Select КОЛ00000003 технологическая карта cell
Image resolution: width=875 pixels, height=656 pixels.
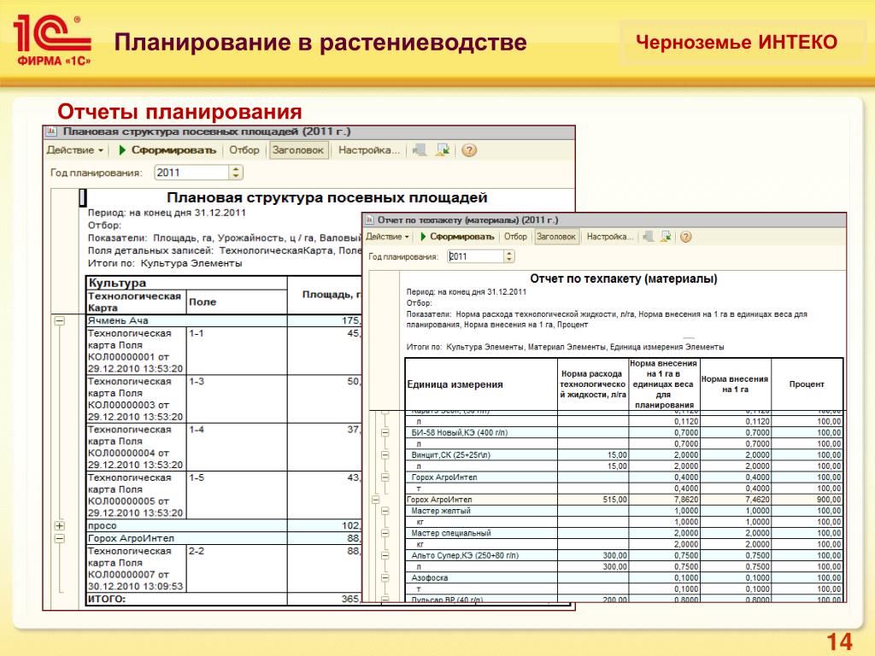[x=136, y=399]
